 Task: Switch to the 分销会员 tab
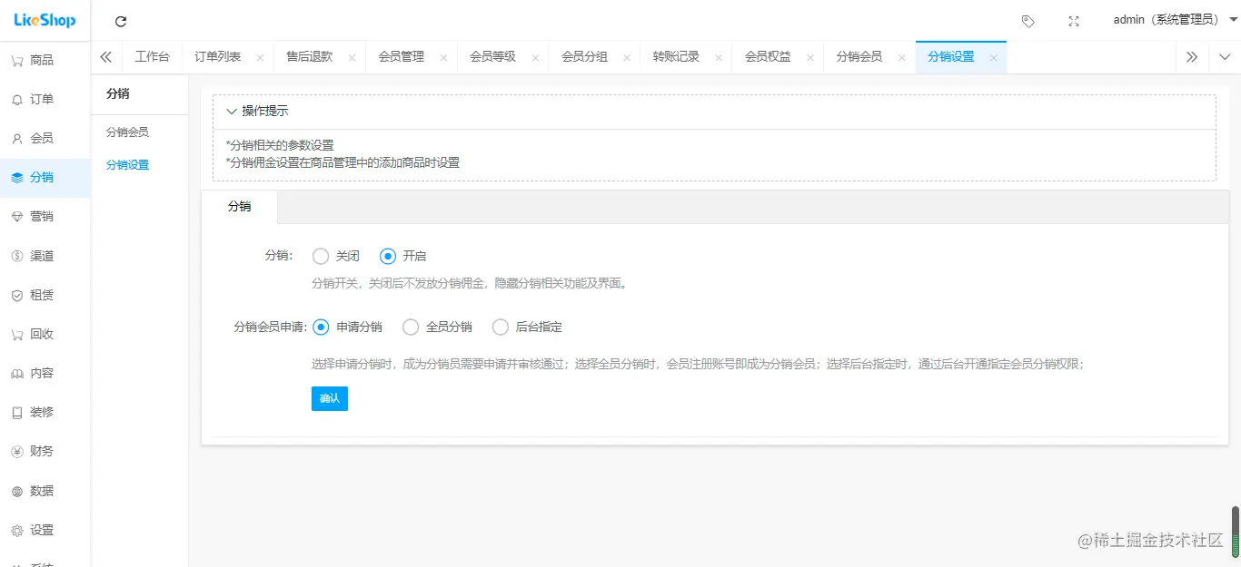(859, 56)
